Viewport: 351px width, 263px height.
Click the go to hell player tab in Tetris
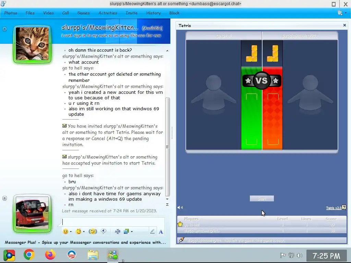click(x=224, y=36)
